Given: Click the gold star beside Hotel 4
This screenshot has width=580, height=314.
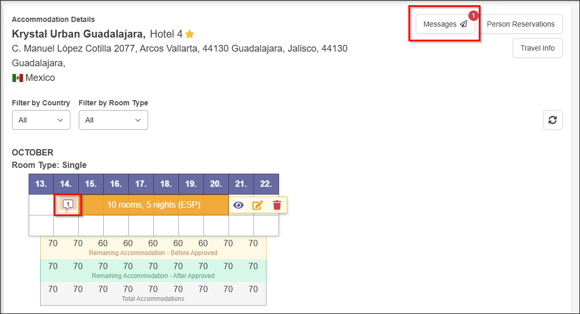Looking at the screenshot, I should pyautogui.click(x=190, y=34).
